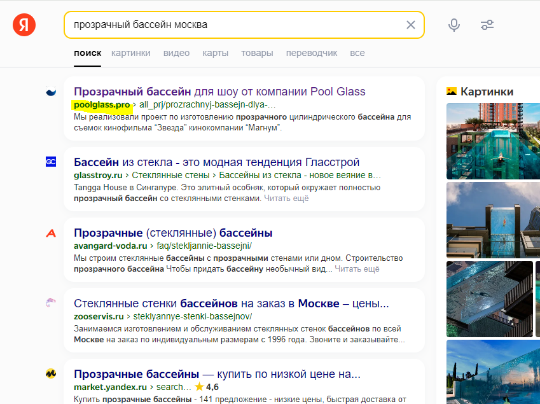Select the avangard-voda.ru red favicon
540x404 pixels.
click(x=52, y=232)
